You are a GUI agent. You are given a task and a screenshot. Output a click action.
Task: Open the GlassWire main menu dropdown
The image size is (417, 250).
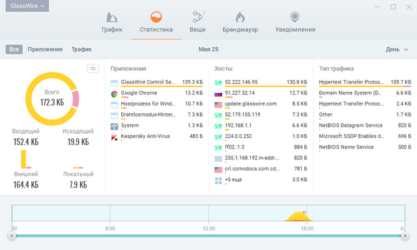pyautogui.click(x=27, y=6)
